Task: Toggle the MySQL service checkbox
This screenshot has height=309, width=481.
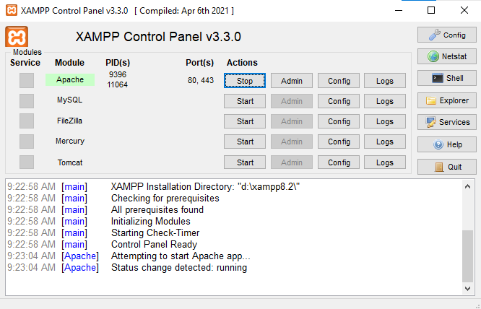Action: point(27,101)
